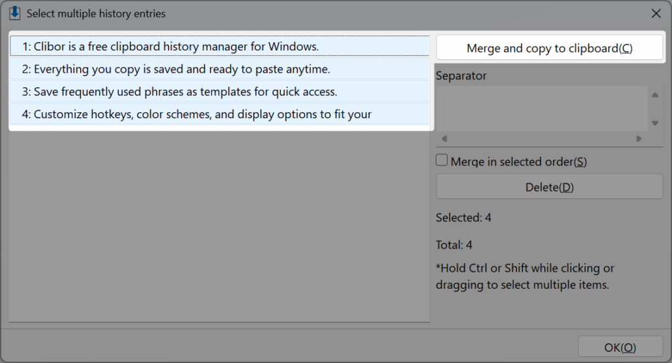Click the Separator label
This screenshot has width=672, height=363.
point(461,76)
